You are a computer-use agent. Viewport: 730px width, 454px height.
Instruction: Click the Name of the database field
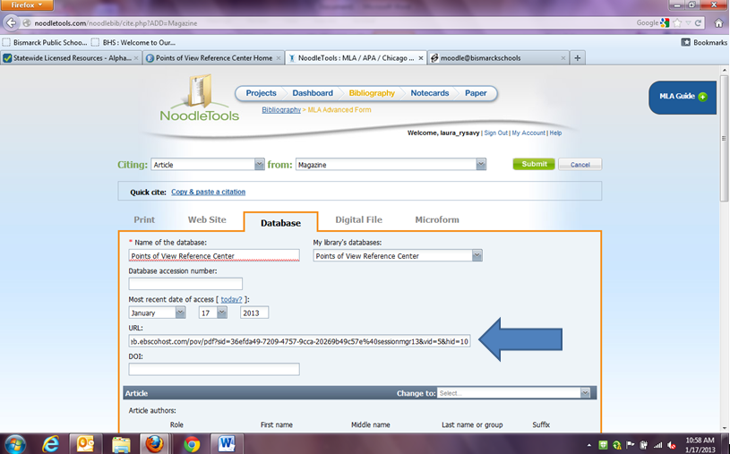214,255
